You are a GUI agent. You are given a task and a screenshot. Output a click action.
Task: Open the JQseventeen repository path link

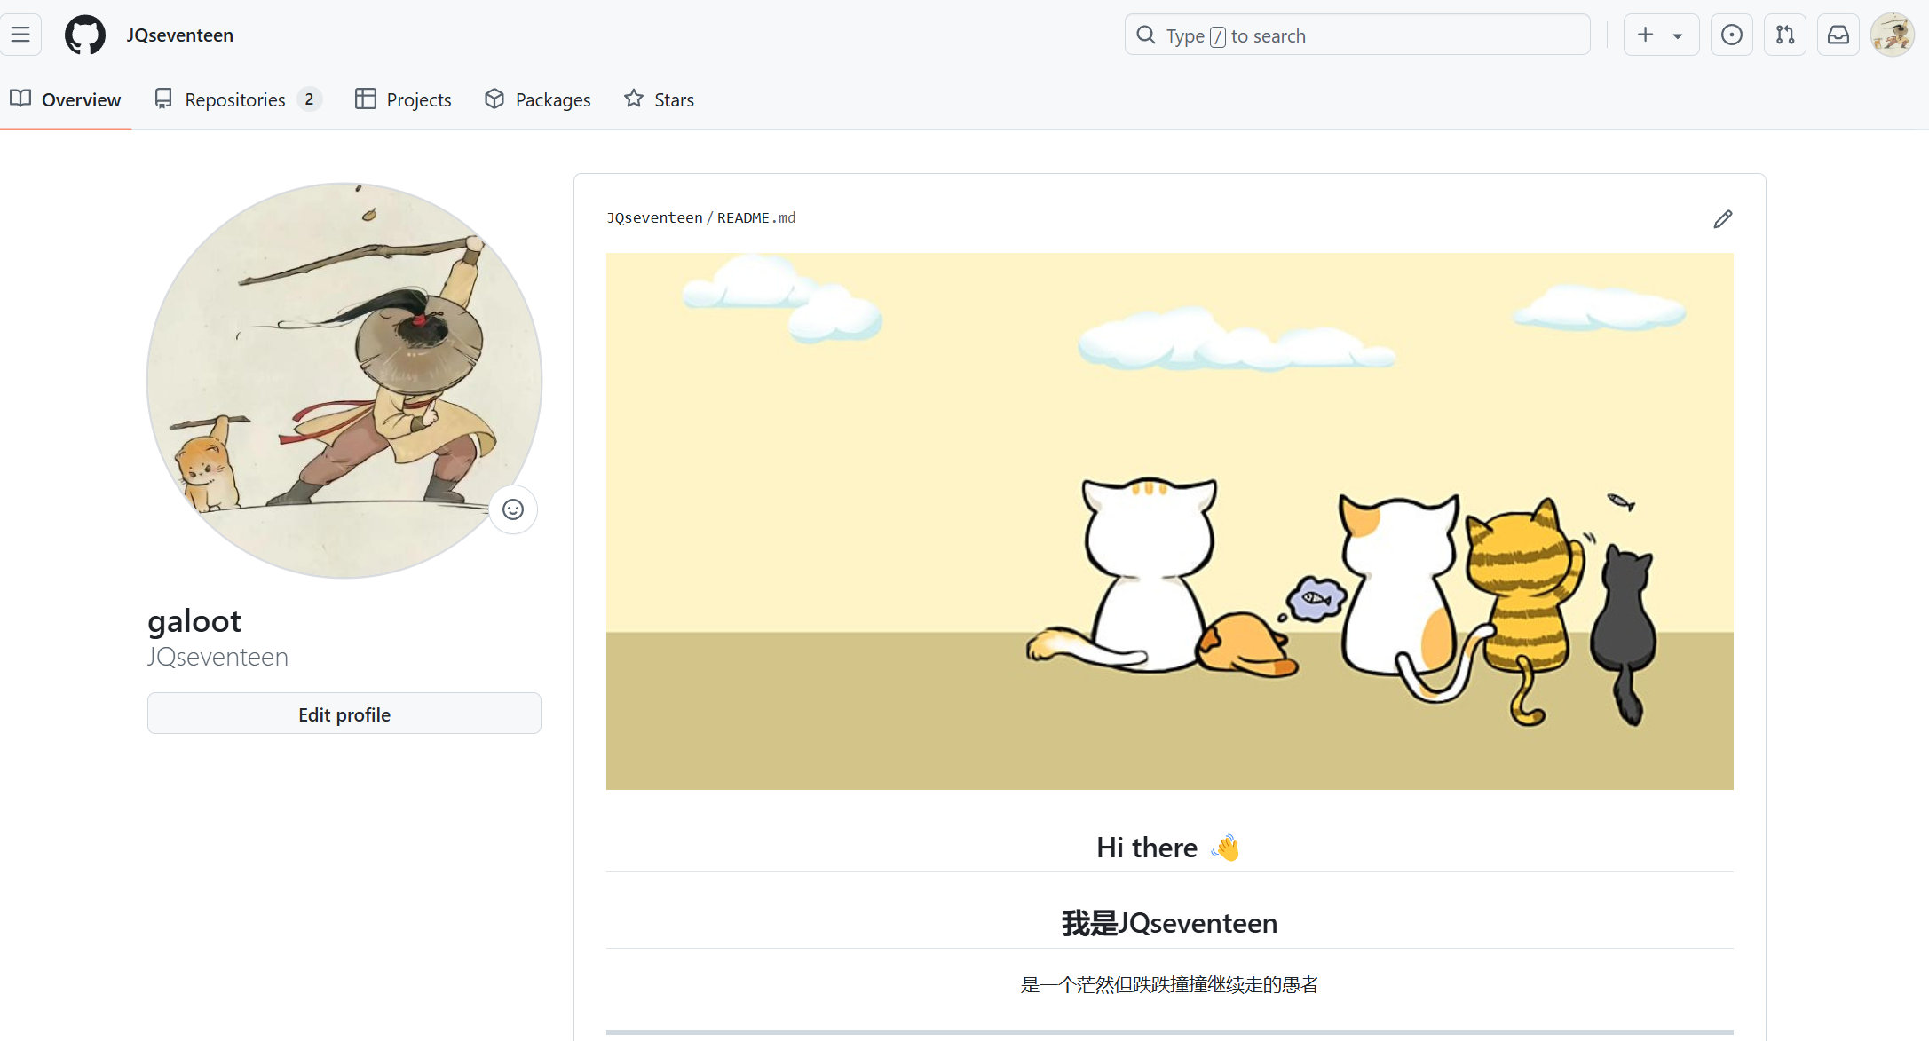pos(654,218)
